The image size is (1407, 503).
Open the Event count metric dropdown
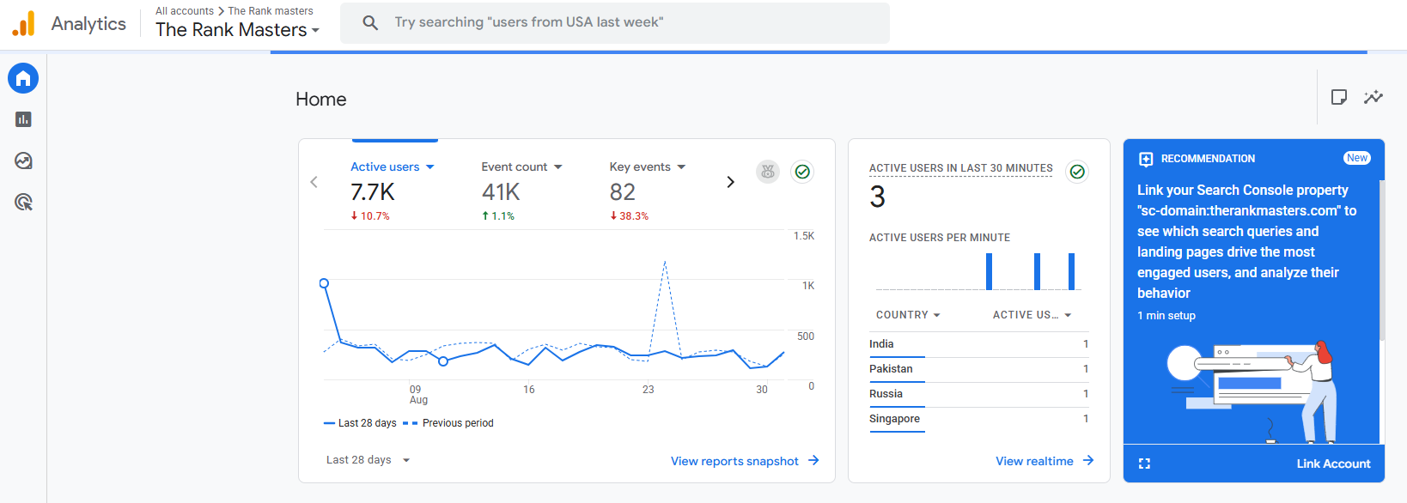(521, 167)
